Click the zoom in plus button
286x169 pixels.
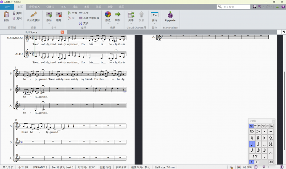pos(282,167)
